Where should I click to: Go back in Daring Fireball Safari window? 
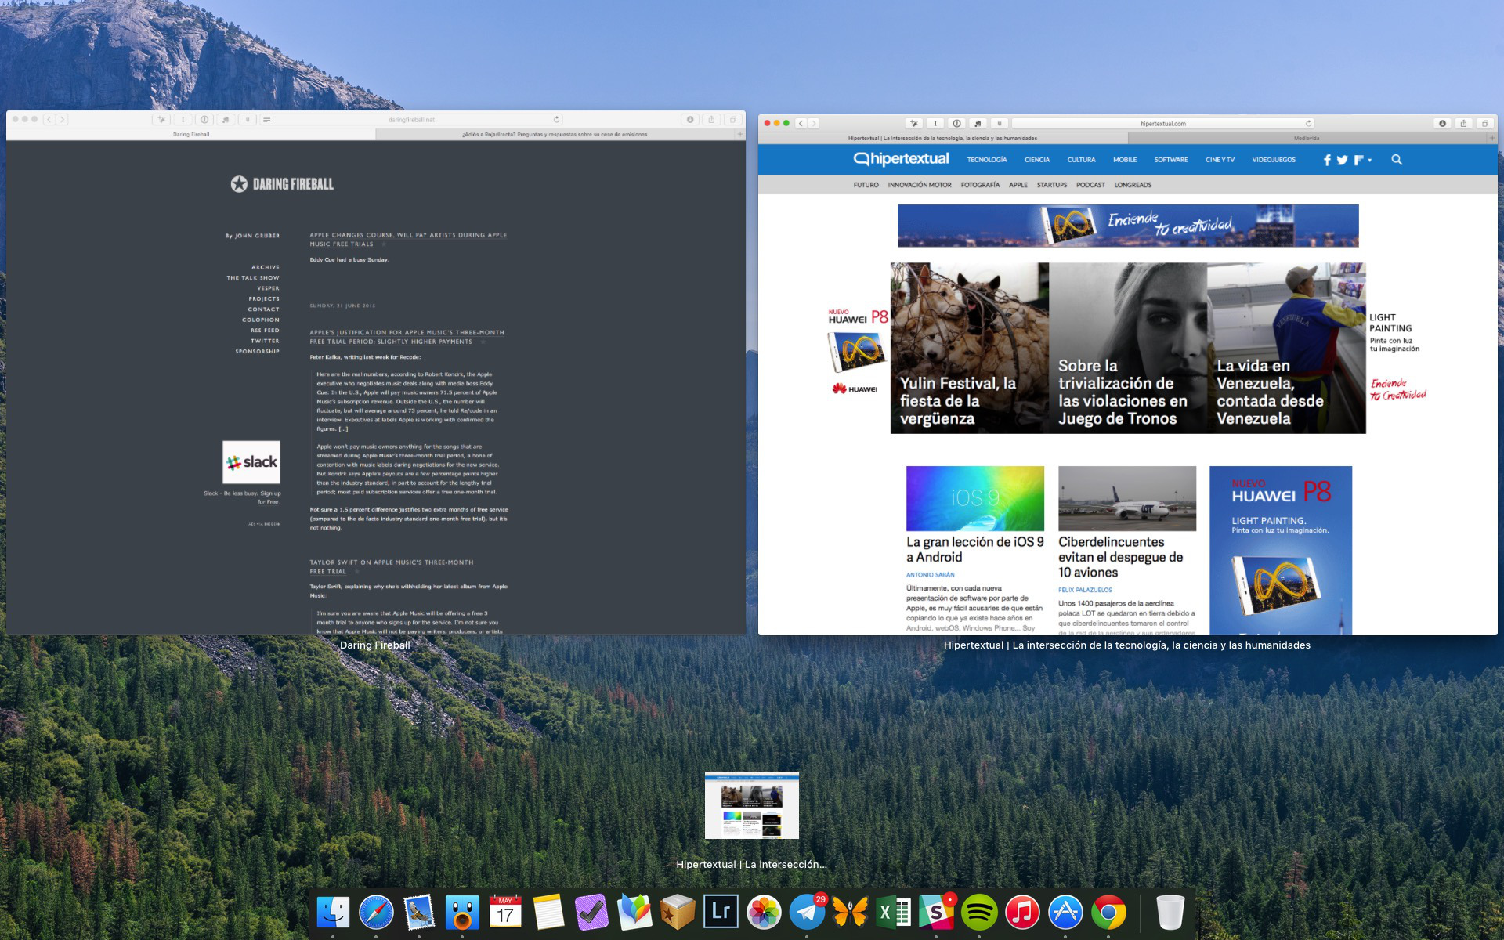coord(49,120)
